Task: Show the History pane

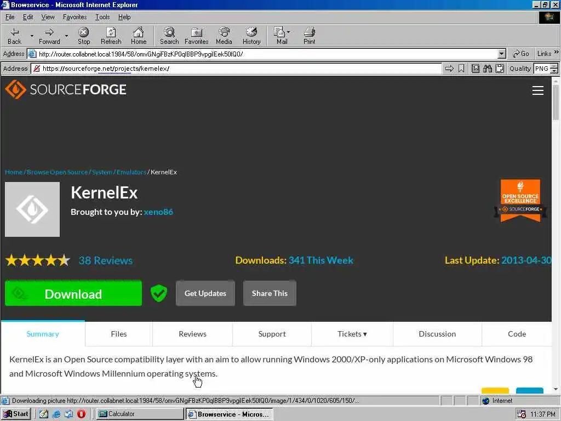Action: [x=251, y=36]
